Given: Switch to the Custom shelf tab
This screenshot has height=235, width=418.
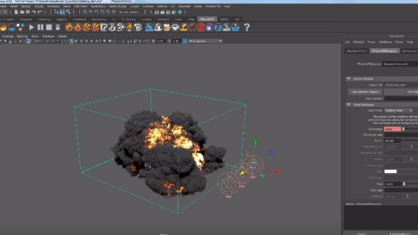Looking at the screenshot, I should tap(146, 19).
